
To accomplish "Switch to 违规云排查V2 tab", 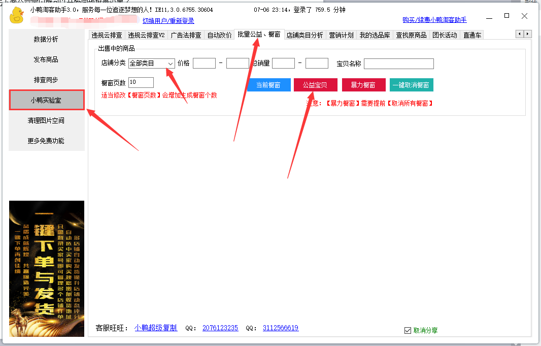I will 146,35.
